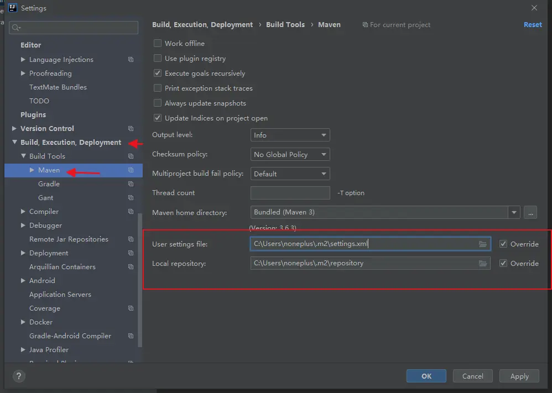This screenshot has width=552, height=393.
Task: Click the folder icon in User settings file field
Action: (483, 244)
